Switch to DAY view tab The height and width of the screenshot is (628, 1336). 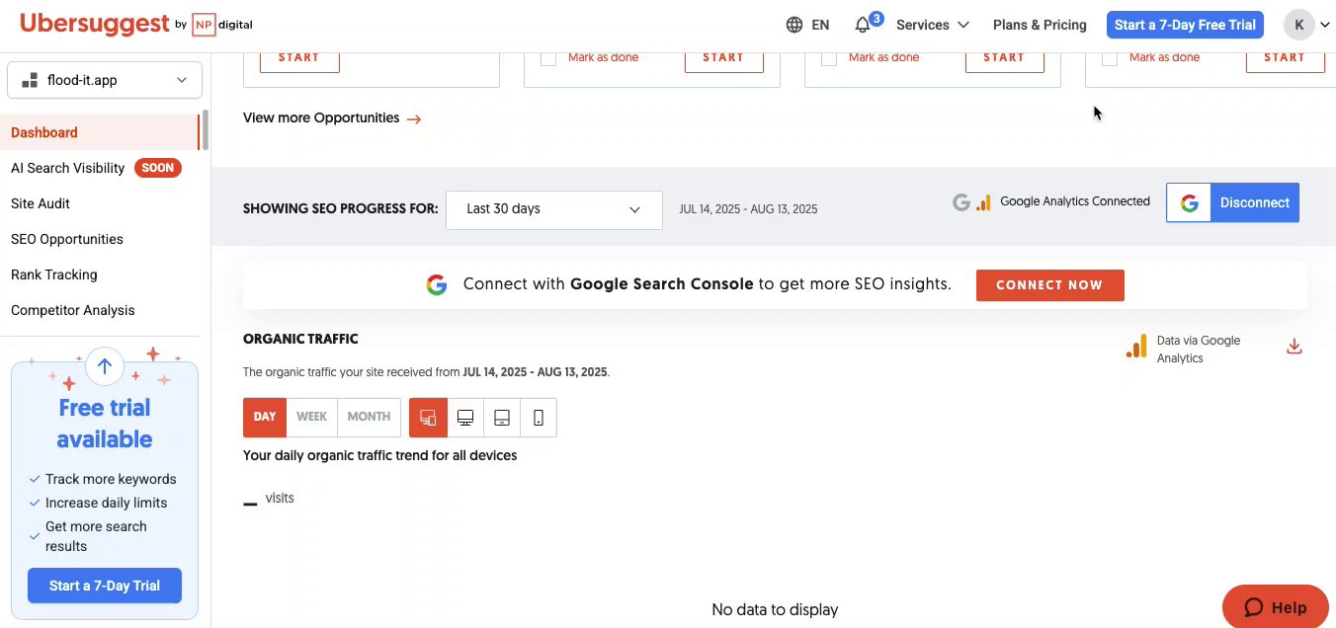pos(265,418)
